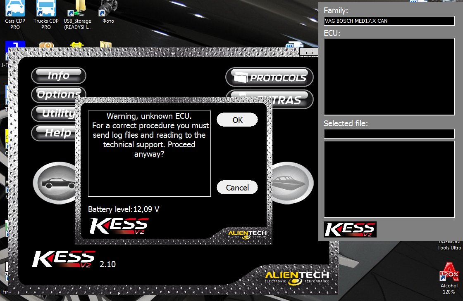Click the KESS V2 logo in warning dialog
The height and width of the screenshot is (301, 463).
point(119,226)
